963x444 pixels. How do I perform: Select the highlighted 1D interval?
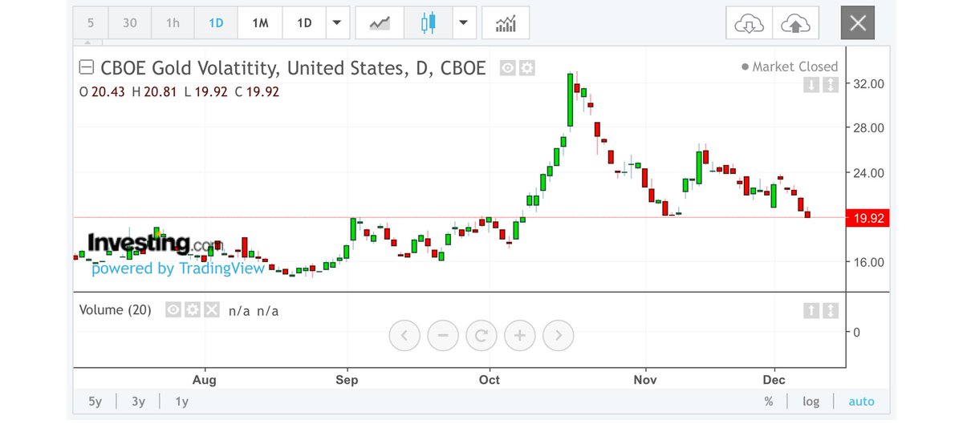[216, 23]
